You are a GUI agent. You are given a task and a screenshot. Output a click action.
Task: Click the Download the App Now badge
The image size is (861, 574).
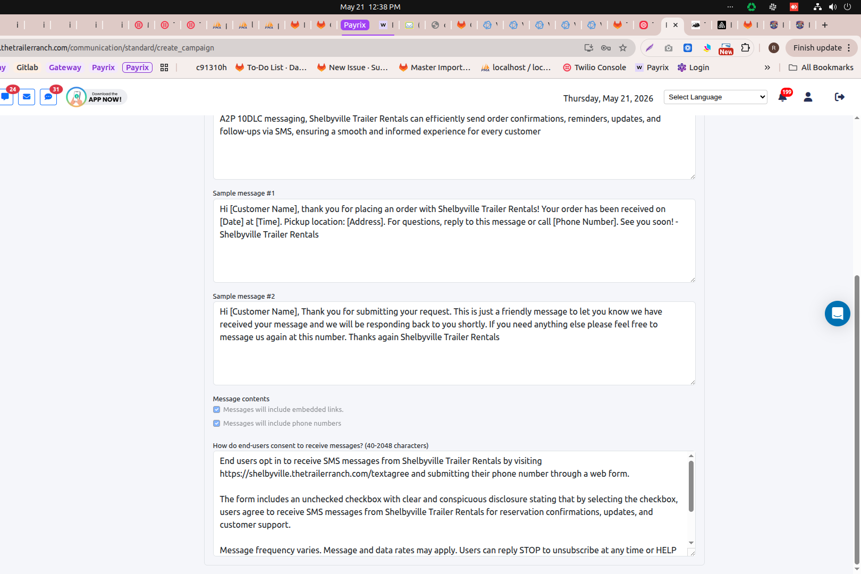click(97, 97)
